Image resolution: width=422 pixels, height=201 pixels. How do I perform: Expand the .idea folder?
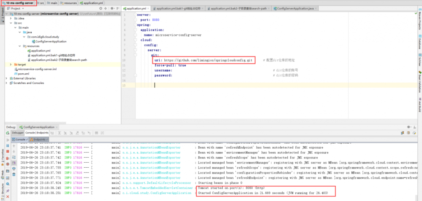11,18
